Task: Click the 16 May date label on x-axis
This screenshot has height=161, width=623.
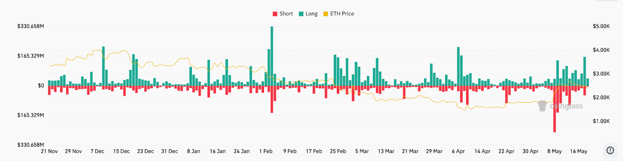Action: pos(579,151)
